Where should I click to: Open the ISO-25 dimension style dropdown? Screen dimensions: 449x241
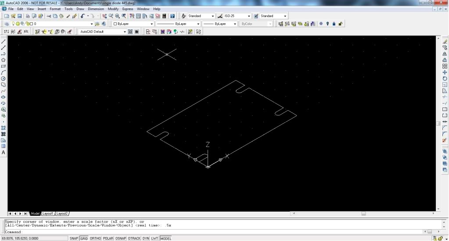(249, 16)
